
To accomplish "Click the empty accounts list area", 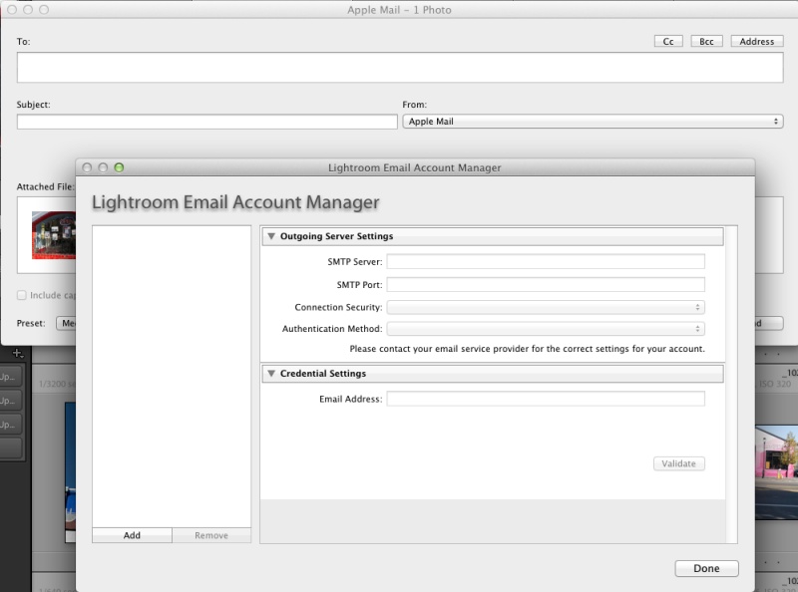I will pyautogui.click(x=172, y=377).
